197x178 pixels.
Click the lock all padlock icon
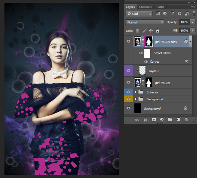click(x=158, y=31)
